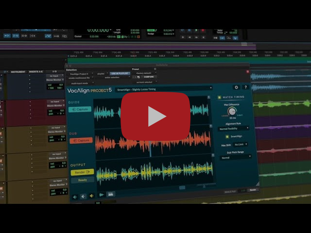Click the green Grid mode button
The image size is (311, 233).
tap(151, 31)
